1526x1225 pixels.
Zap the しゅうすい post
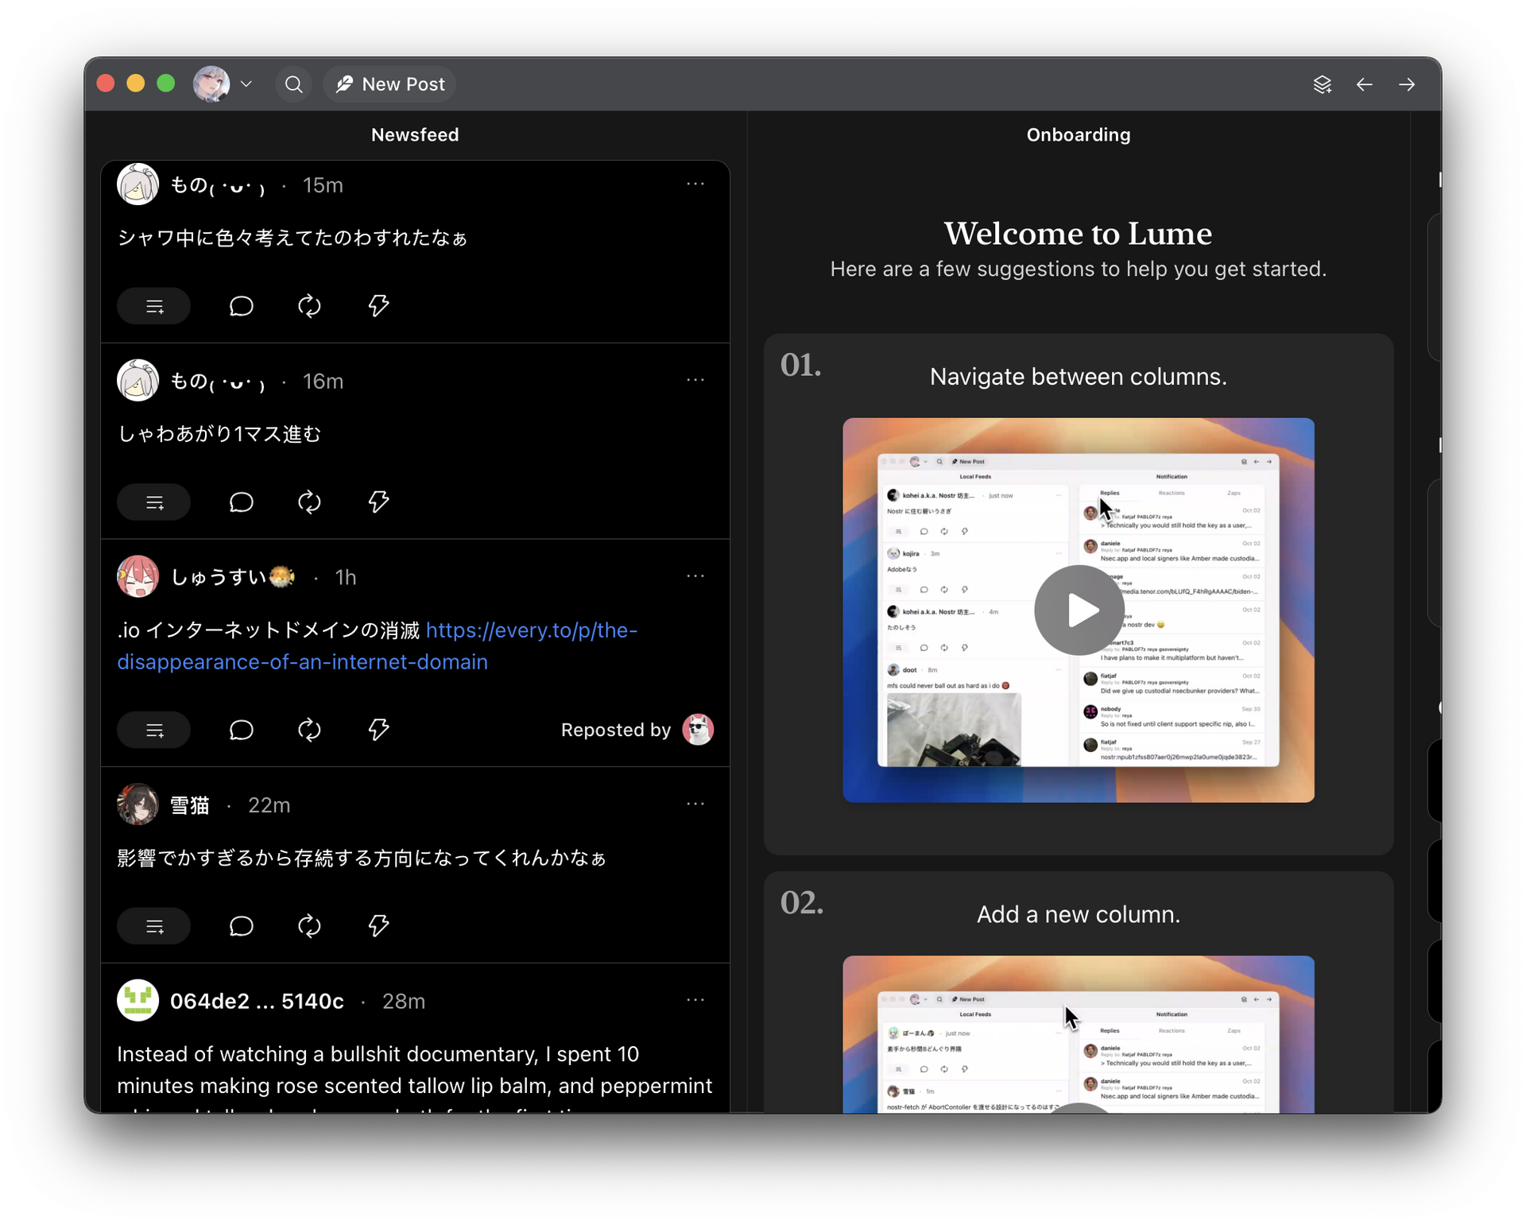coord(378,730)
